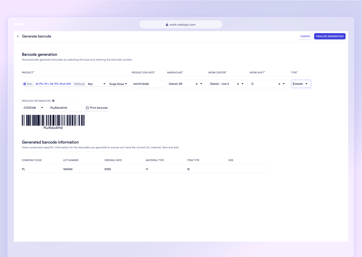This screenshot has height=257, width=362.
Task: Click the generated barcode image
Action: coord(53,120)
